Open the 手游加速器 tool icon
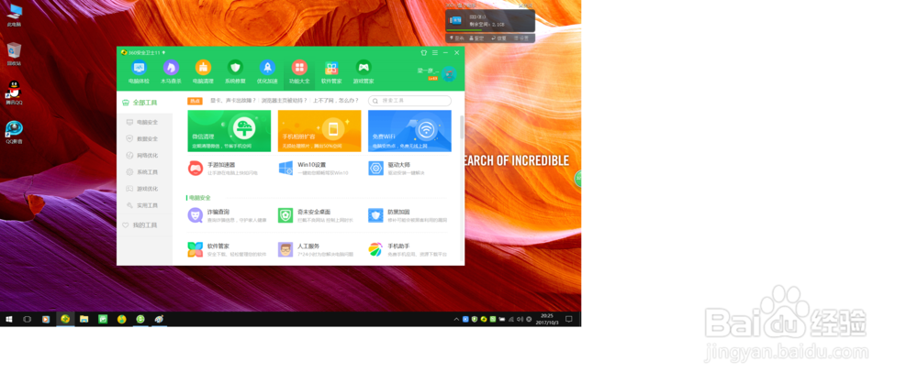 click(x=196, y=169)
